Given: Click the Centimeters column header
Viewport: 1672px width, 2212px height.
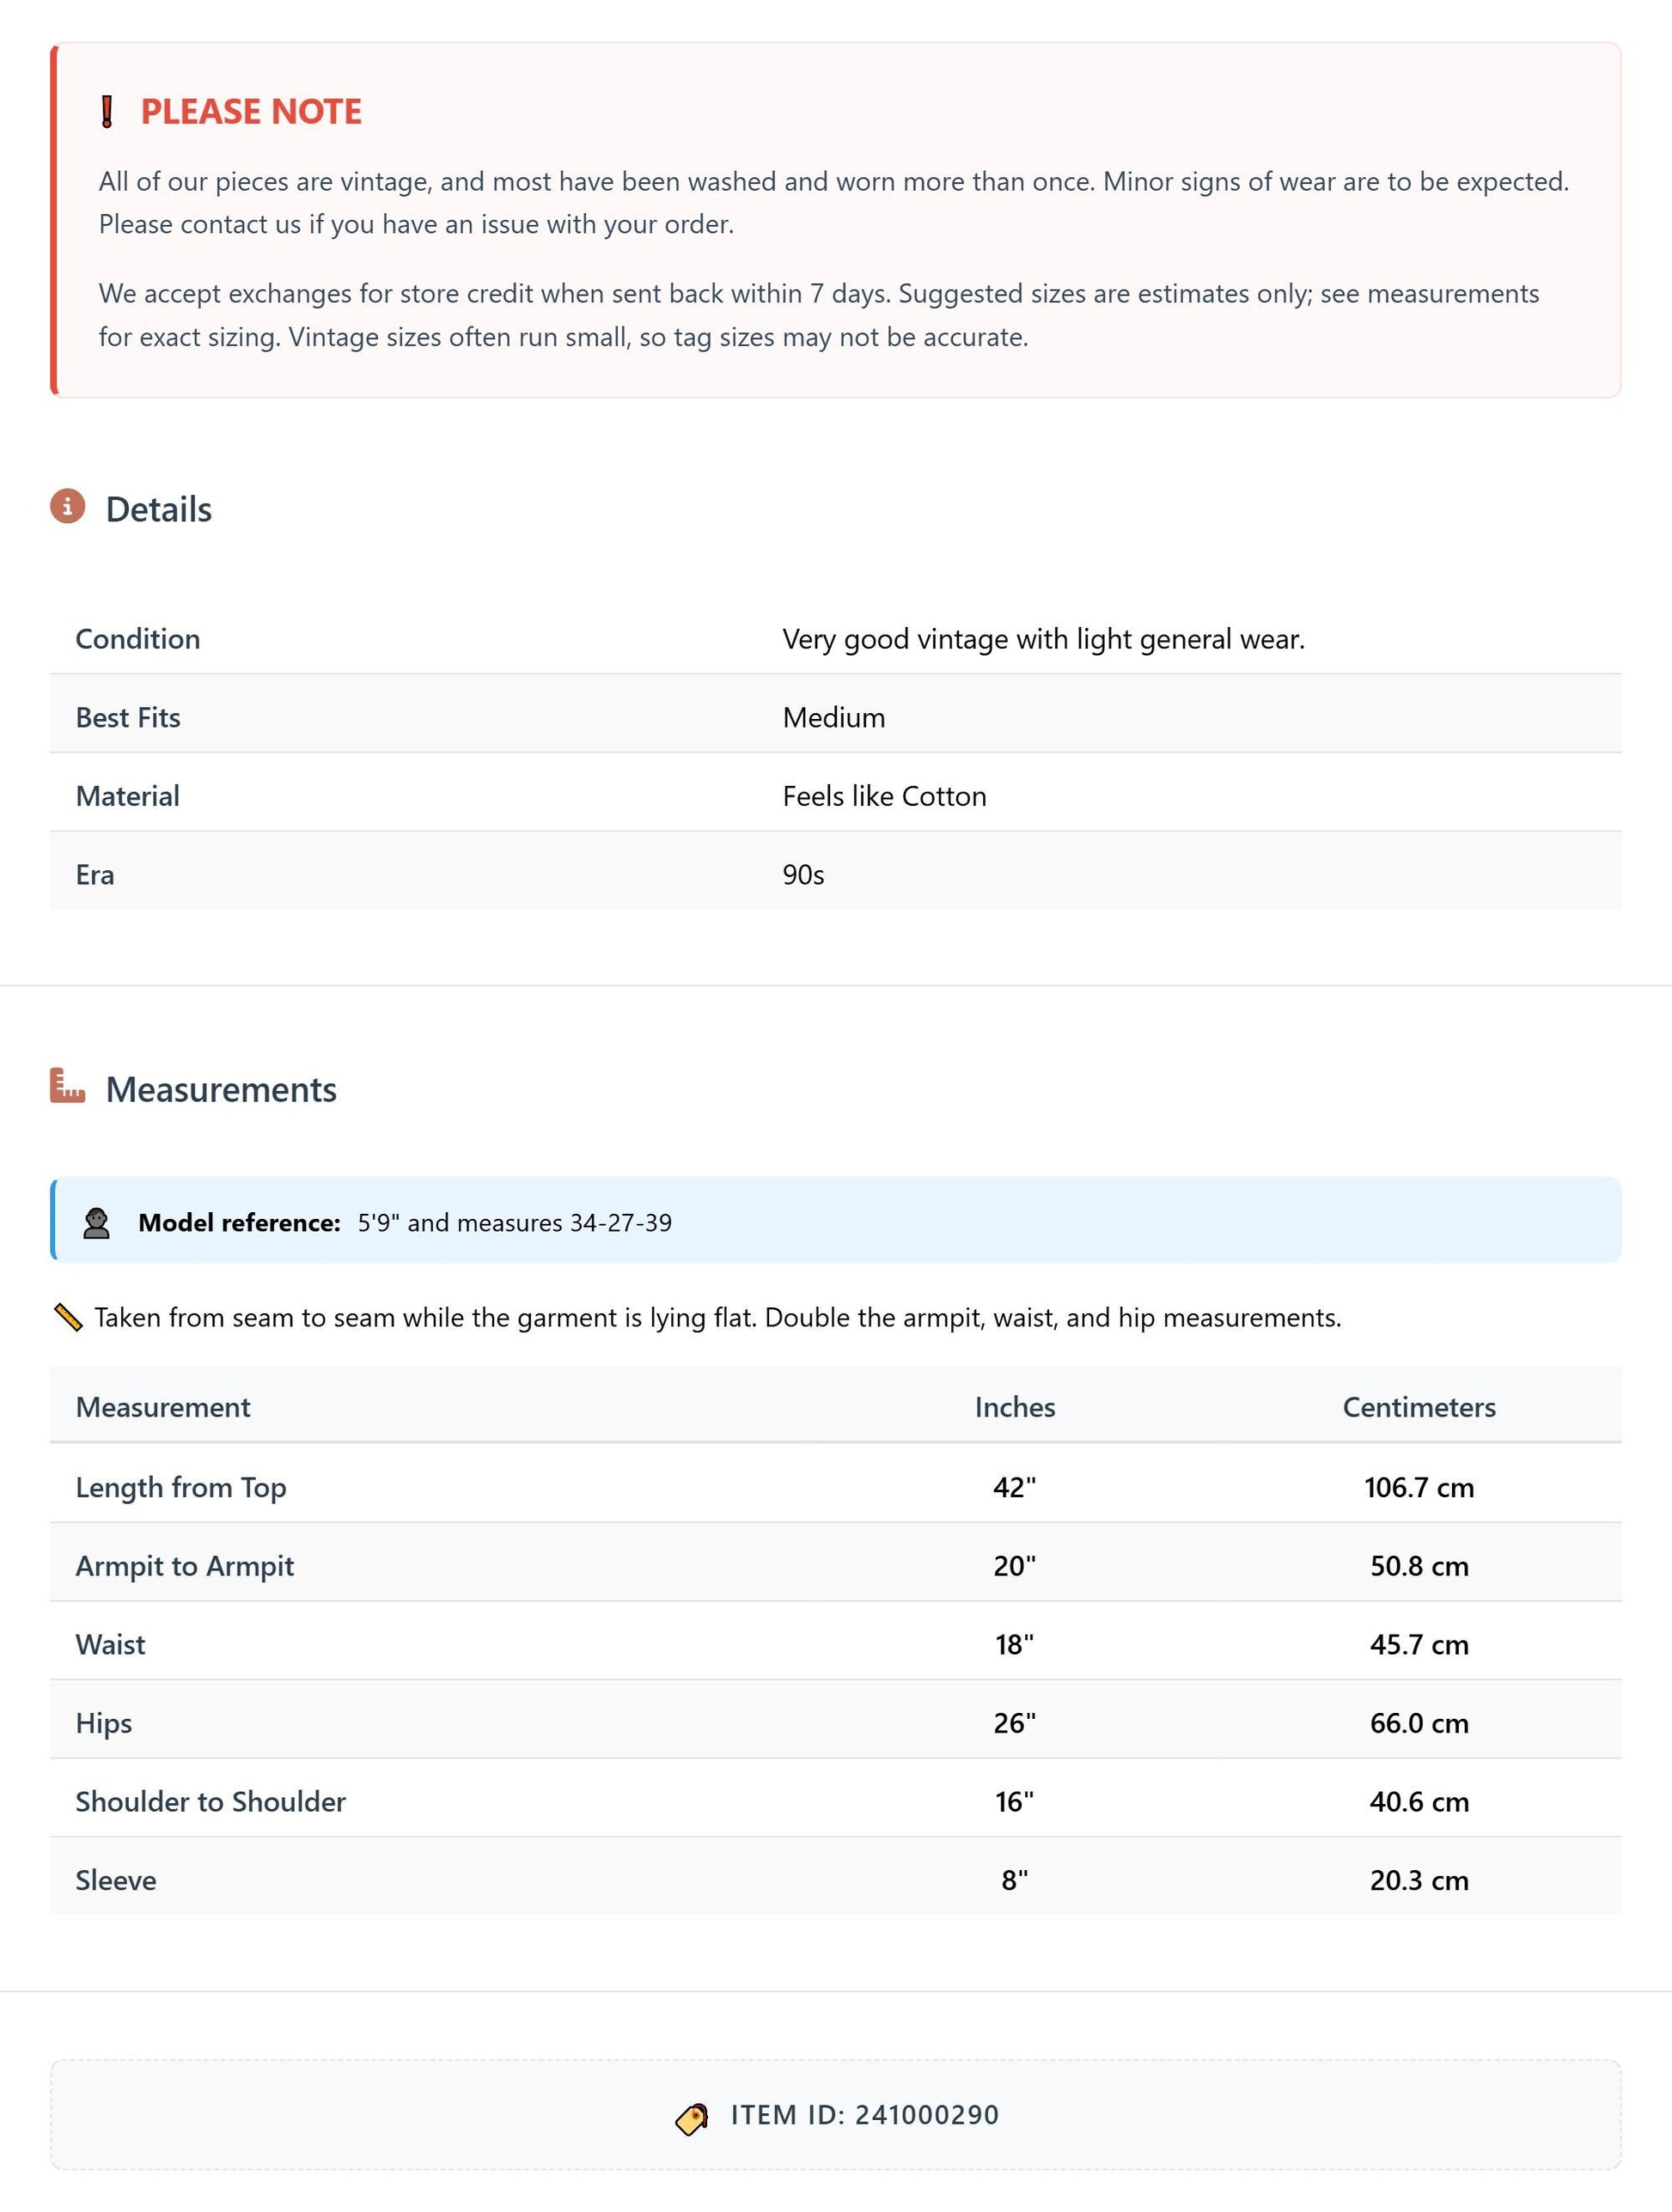Looking at the screenshot, I should 1419,1407.
